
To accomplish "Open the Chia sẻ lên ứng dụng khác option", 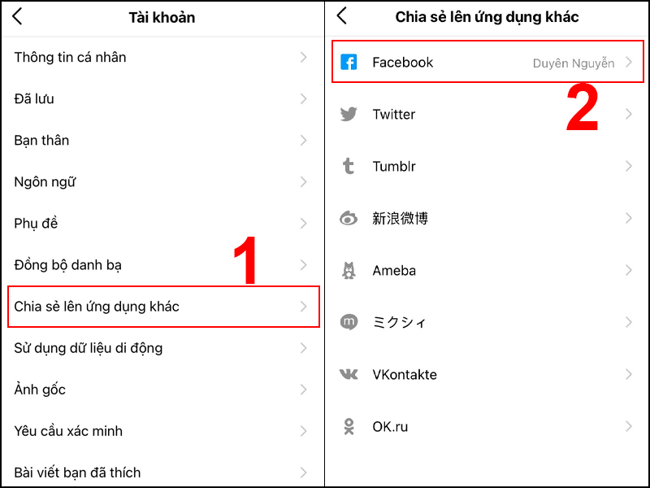I will (x=163, y=307).
